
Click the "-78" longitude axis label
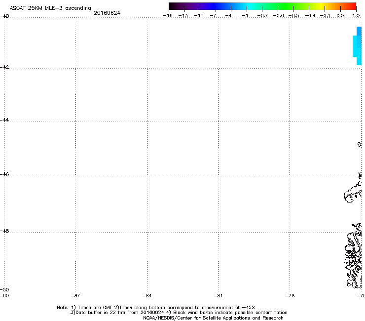coord(290,296)
